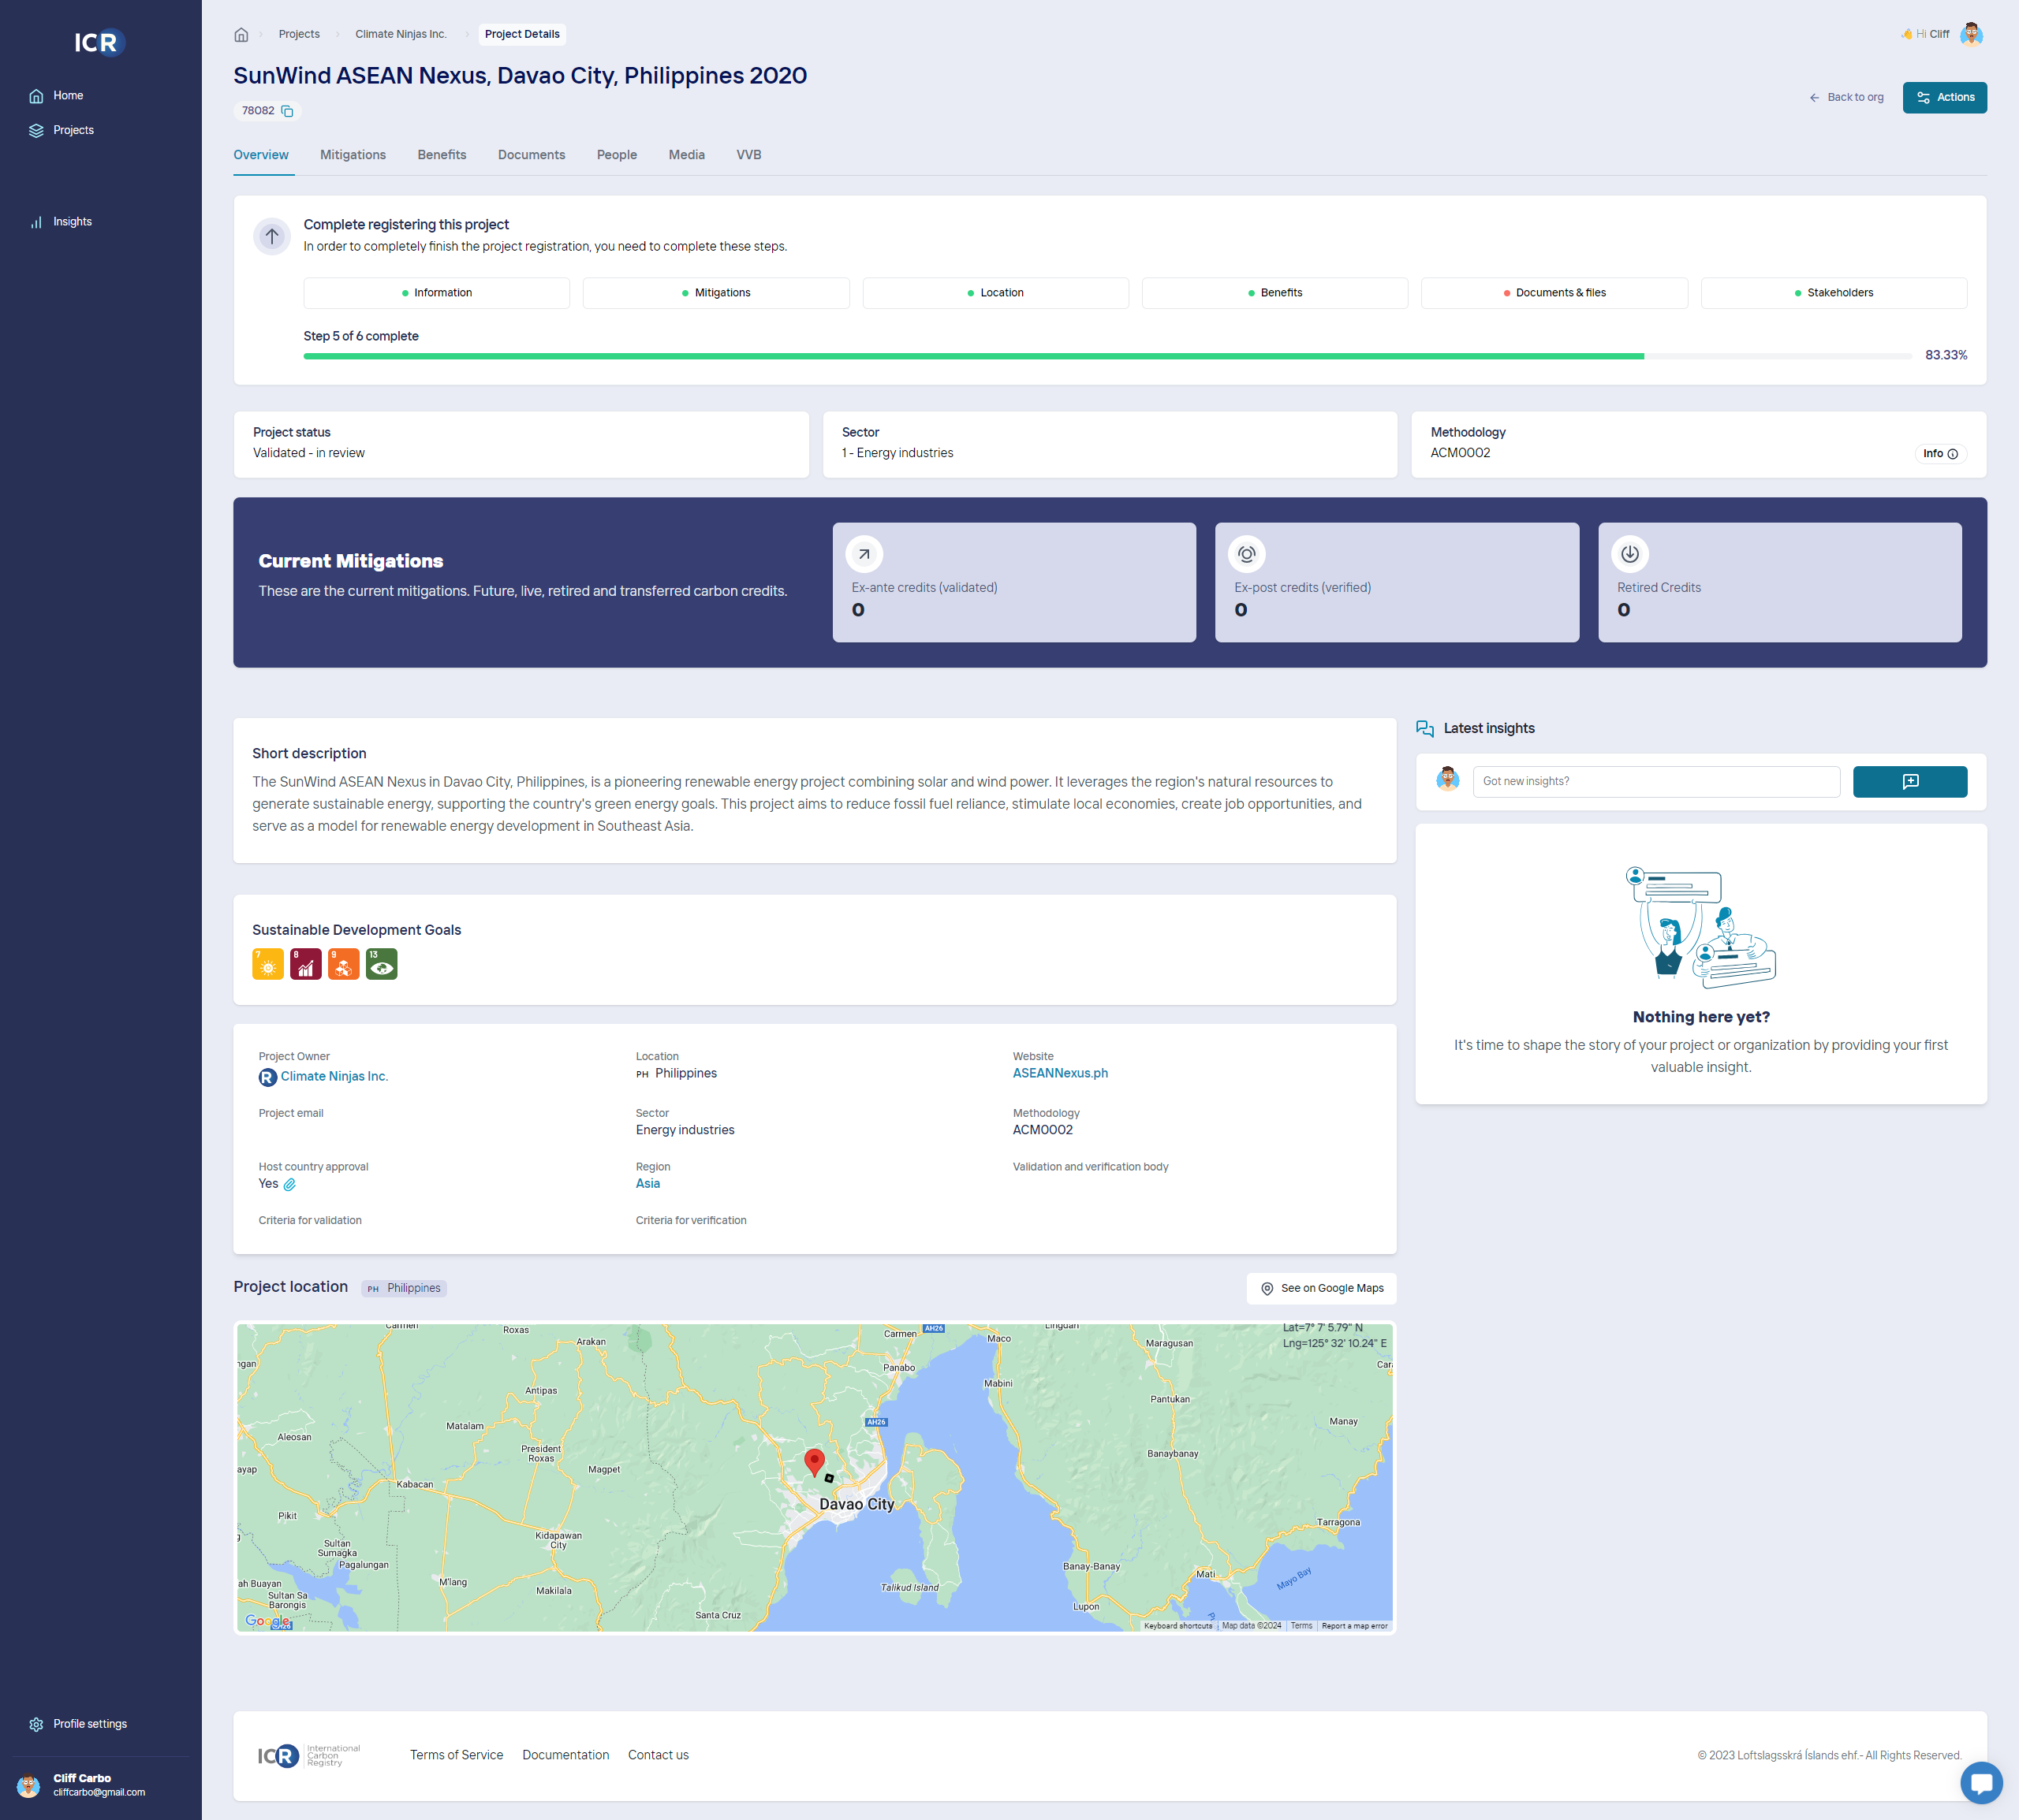Open the VVB tab
2019x1820 pixels.
748,155
